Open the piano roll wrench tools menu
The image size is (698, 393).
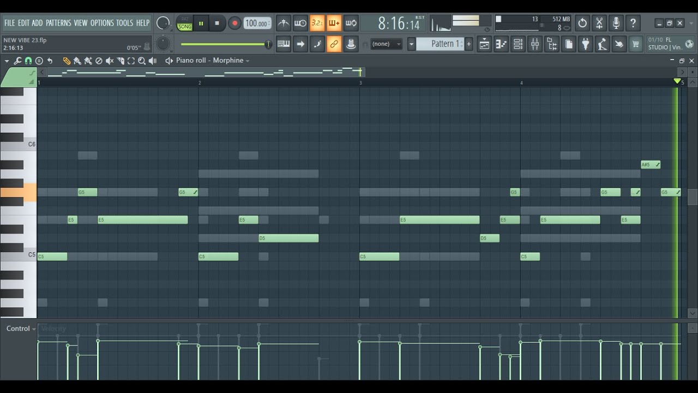point(17,61)
